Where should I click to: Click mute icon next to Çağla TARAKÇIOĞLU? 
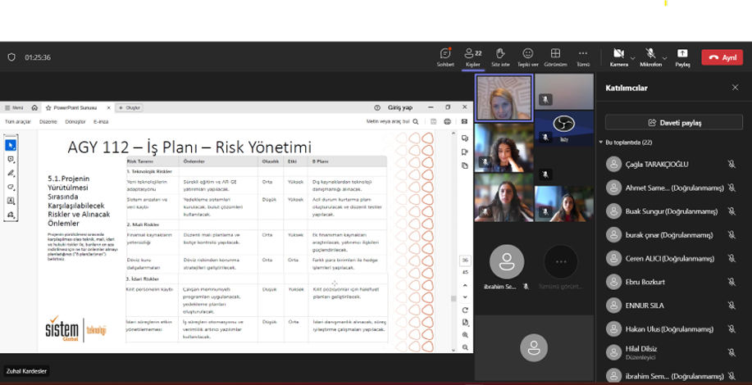pyautogui.click(x=731, y=165)
